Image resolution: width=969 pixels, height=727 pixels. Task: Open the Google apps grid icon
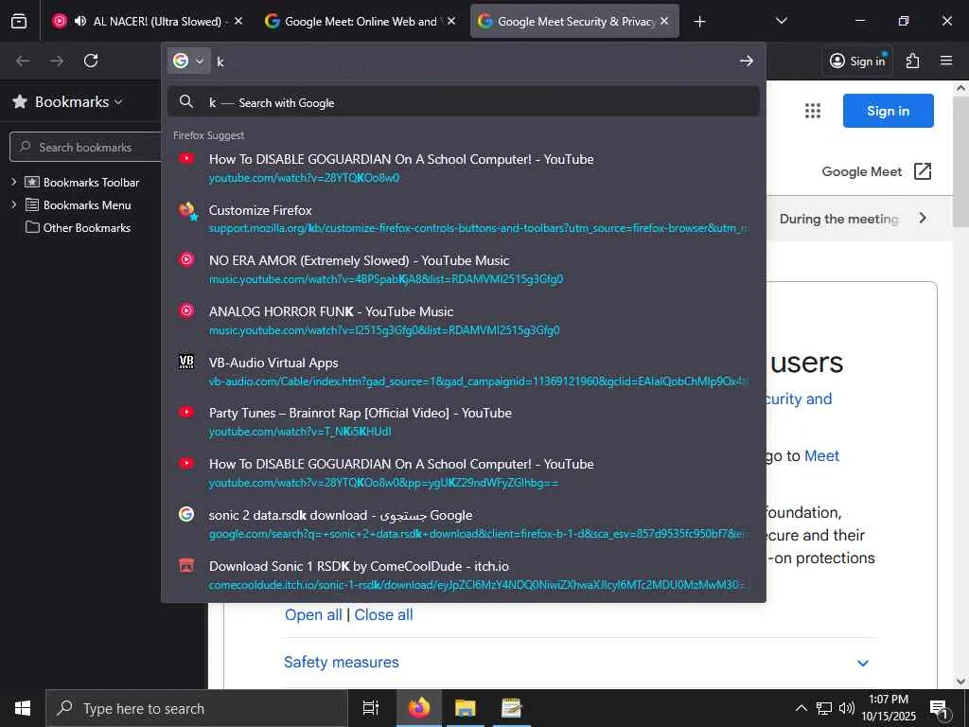pos(813,111)
